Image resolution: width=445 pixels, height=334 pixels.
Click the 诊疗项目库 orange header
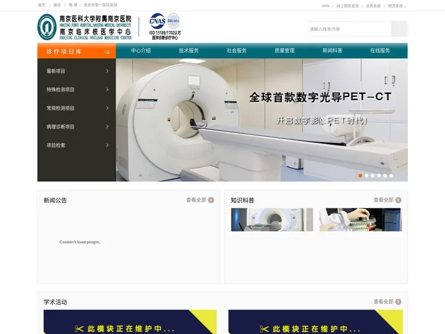click(77, 51)
